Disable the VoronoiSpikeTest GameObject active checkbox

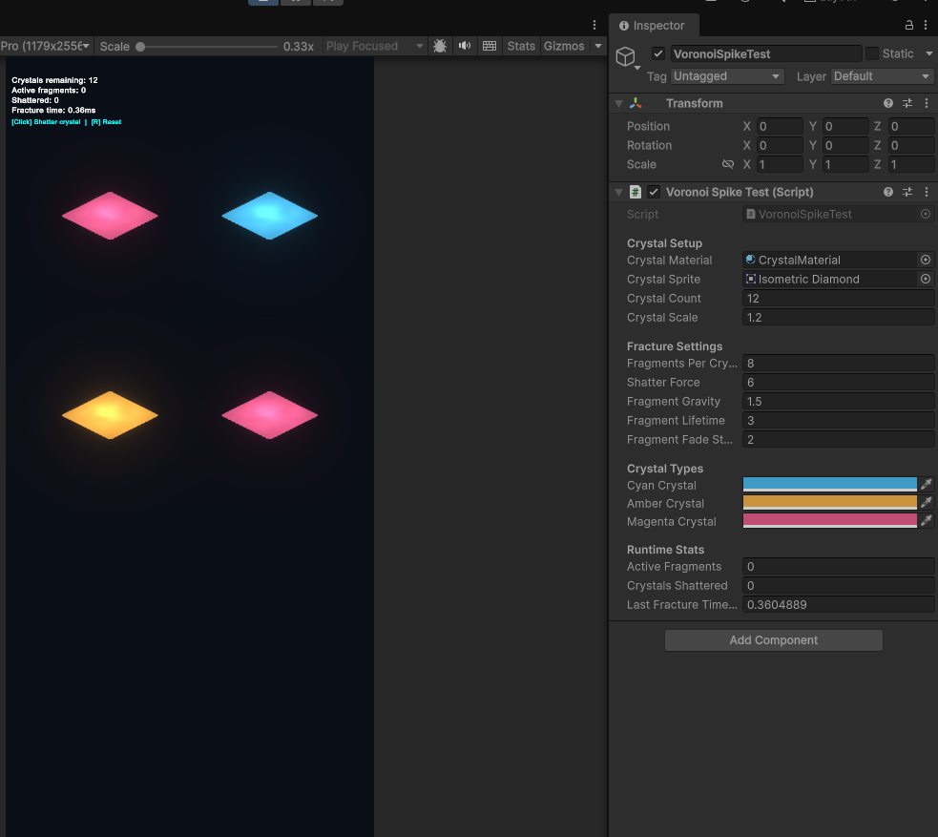(x=658, y=53)
